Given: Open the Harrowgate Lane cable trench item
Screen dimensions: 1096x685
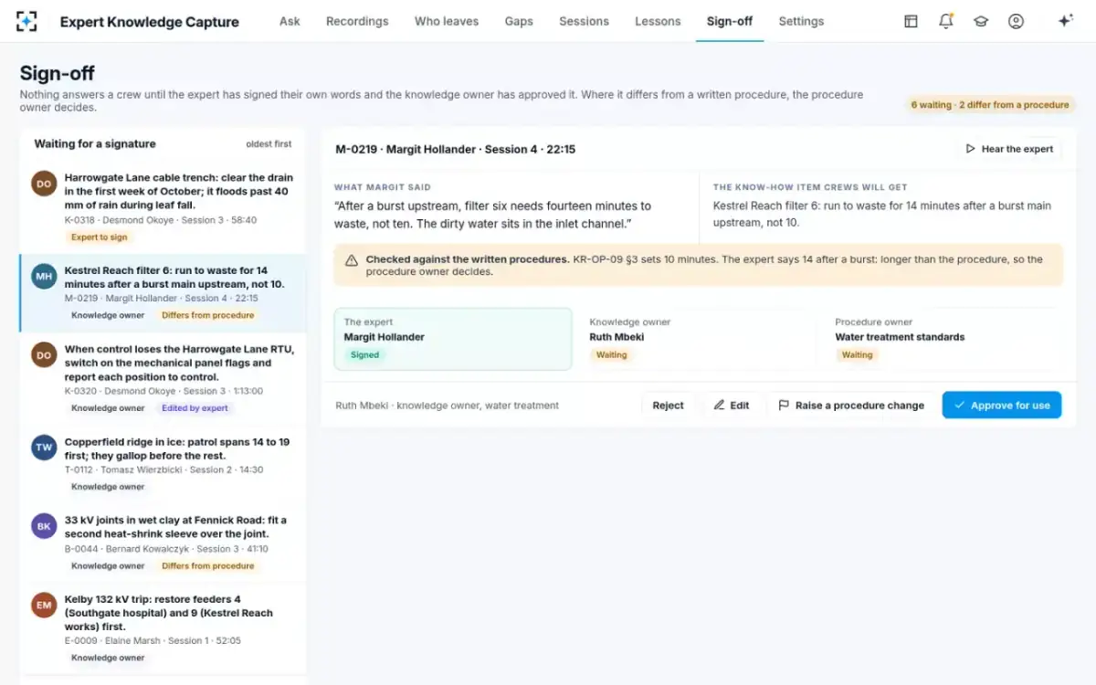Looking at the screenshot, I should [163, 207].
